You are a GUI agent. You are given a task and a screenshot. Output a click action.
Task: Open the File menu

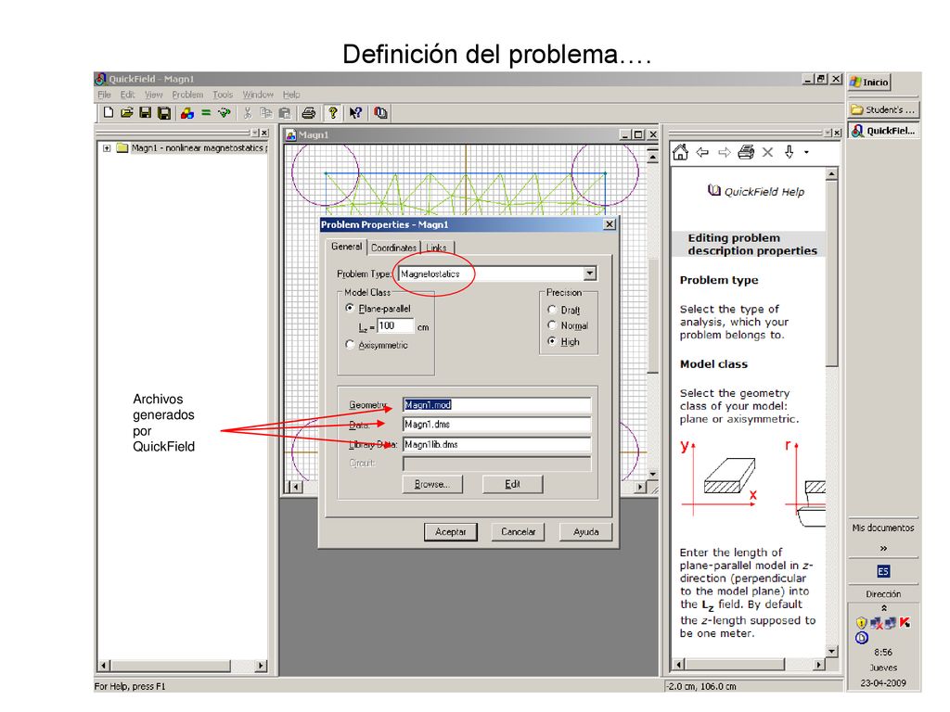pos(104,95)
